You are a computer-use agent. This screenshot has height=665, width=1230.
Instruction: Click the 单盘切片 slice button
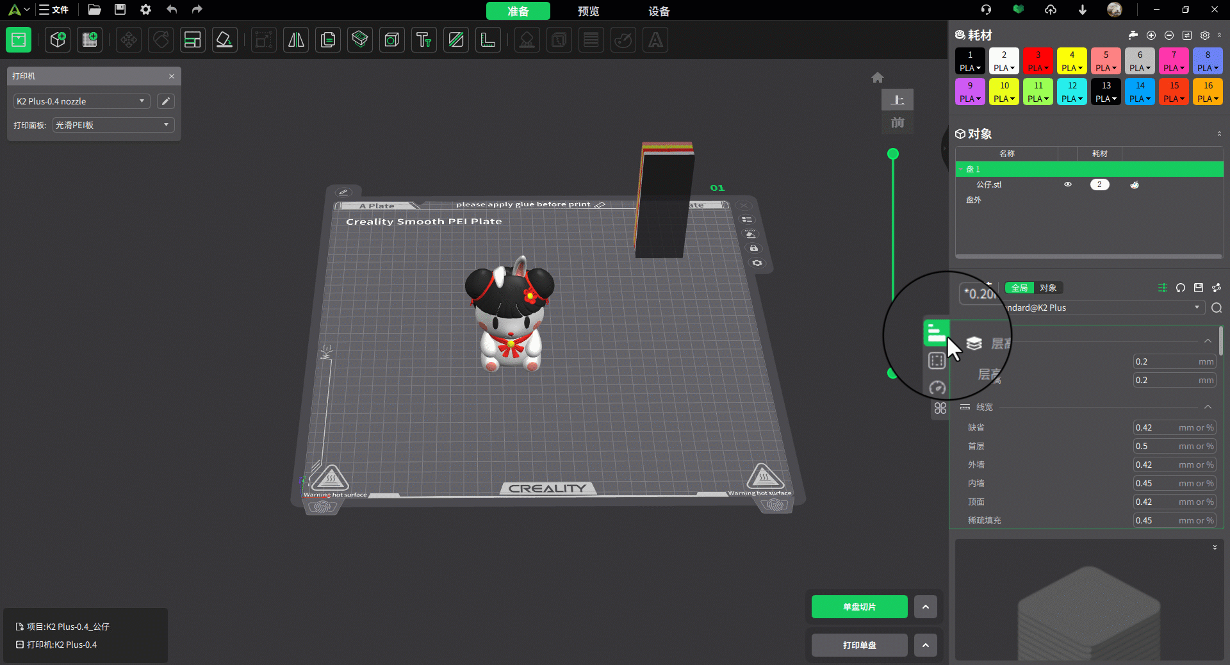[860, 607]
